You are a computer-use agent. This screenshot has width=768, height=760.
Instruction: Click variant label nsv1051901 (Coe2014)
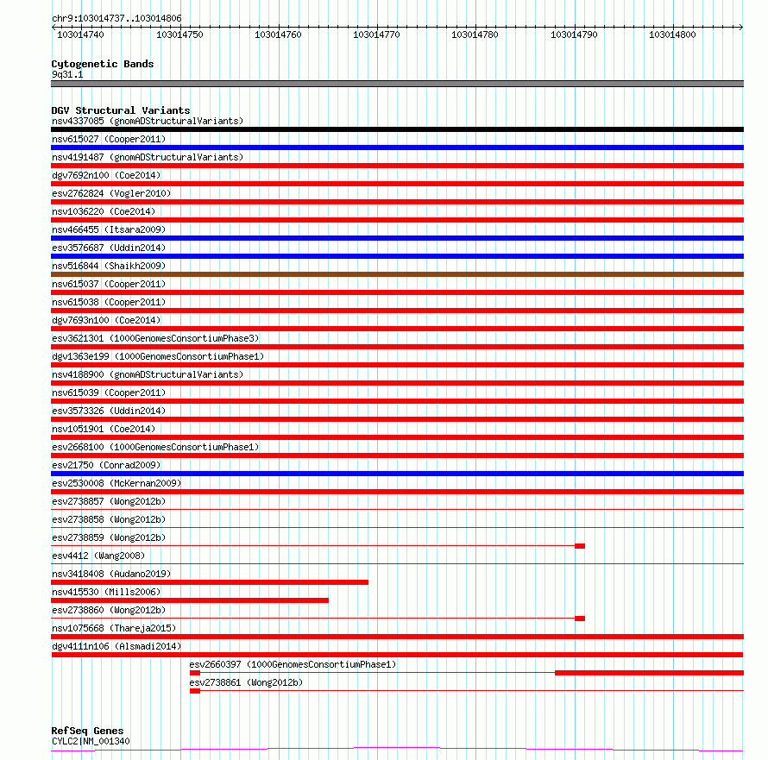[104, 429]
